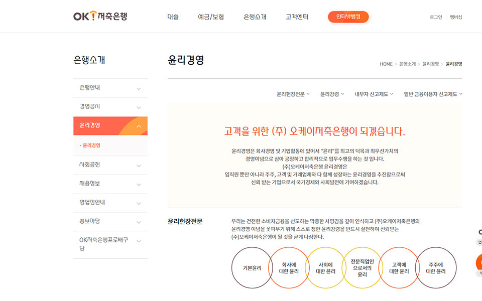
Task: Expand the 경영공시 sidebar section
Action: tap(110, 107)
